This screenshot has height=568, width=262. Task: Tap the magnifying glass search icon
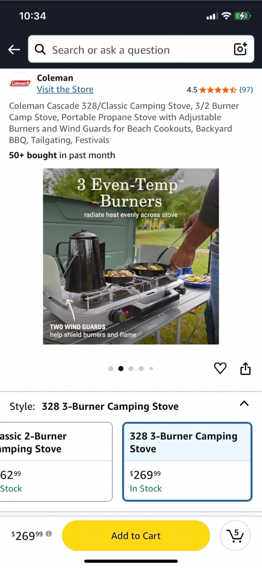pos(40,49)
